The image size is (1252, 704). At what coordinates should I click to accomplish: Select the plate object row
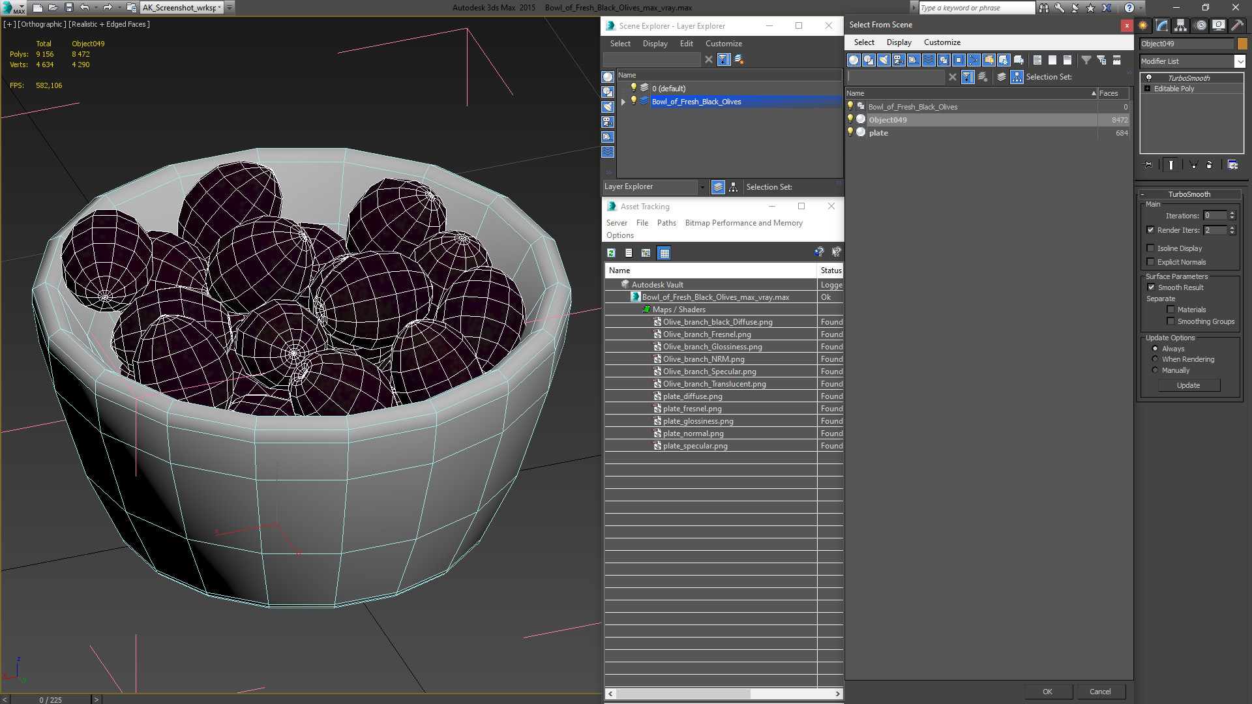pos(987,133)
